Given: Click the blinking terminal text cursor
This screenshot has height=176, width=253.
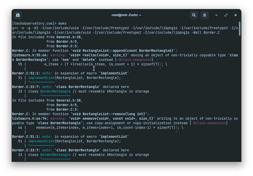Looking at the screenshot, I should point(94,69).
